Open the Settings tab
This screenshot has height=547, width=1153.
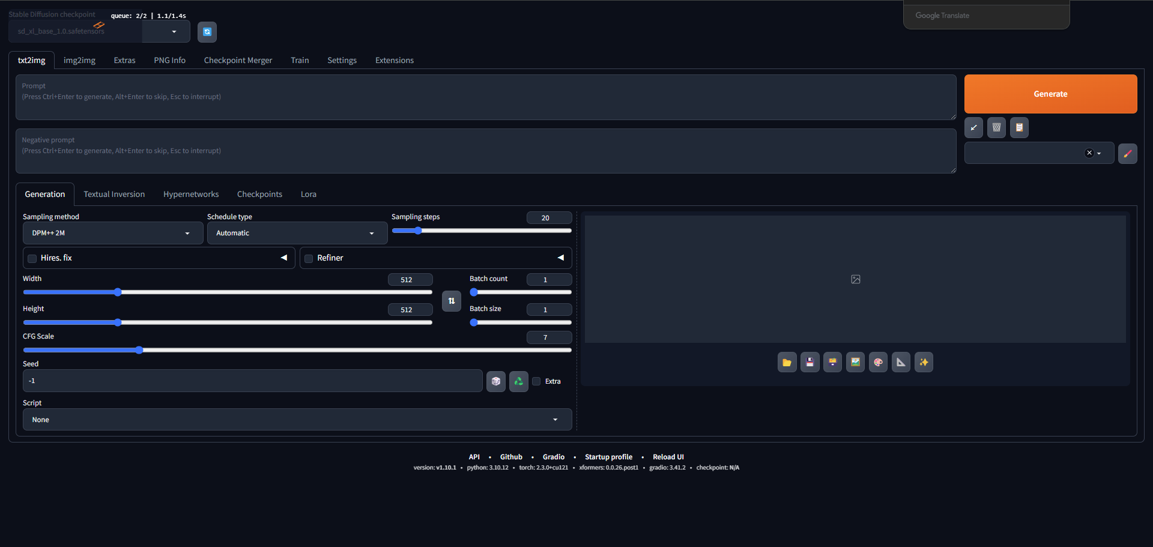pos(342,60)
